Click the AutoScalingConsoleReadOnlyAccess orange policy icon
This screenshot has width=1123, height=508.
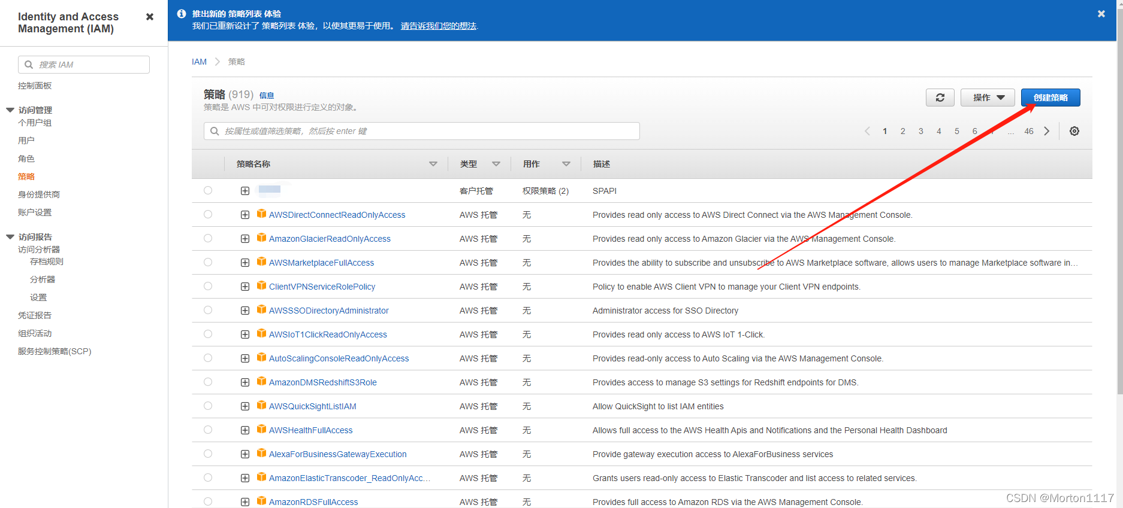[x=261, y=357]
